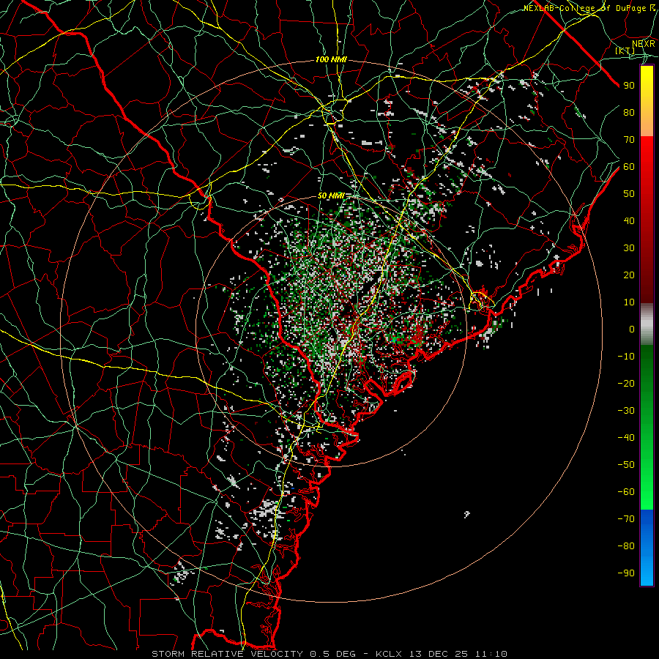
Task: Click the 30 value on velocity scale
Action: tap(629, 248)
